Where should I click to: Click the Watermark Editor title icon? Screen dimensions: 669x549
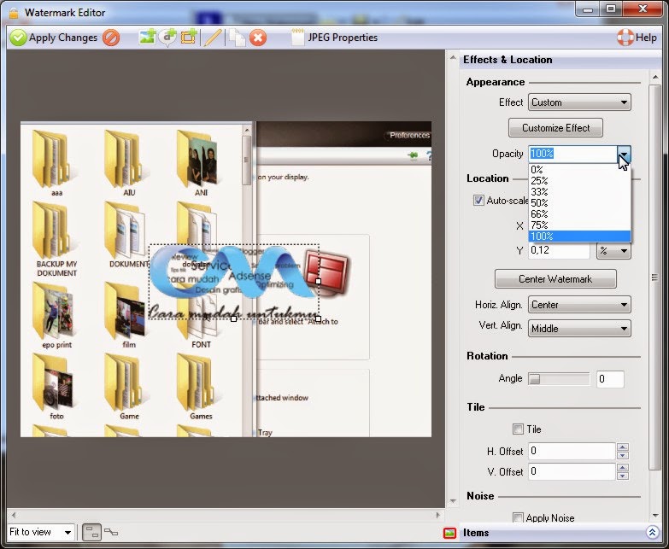tap(14, 13)
